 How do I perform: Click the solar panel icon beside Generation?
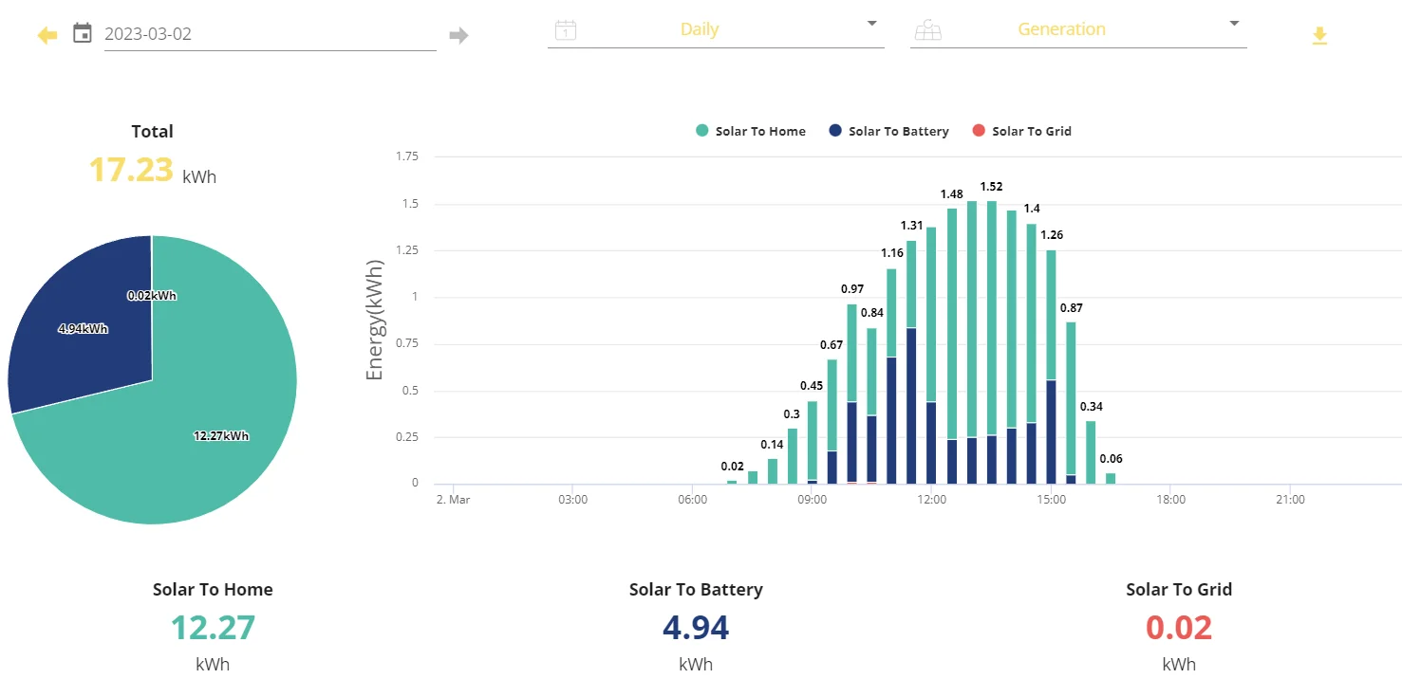tap(927, 30)
